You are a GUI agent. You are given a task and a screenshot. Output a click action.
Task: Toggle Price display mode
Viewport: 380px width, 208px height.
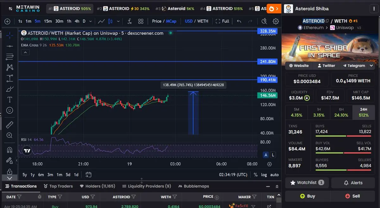157,21
